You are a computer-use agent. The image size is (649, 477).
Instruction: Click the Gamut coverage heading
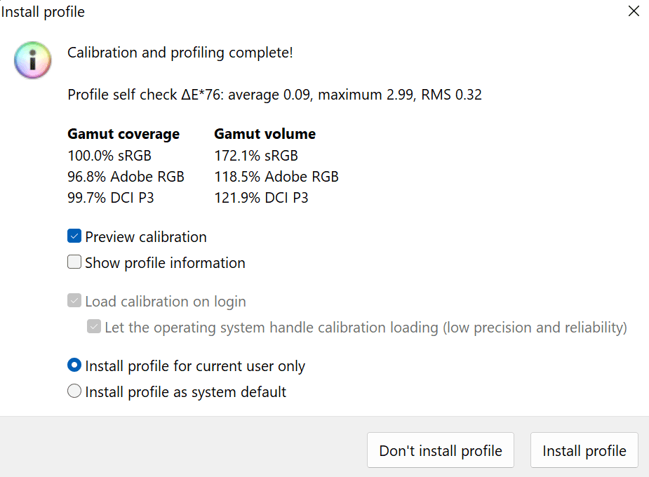(123, 134)
